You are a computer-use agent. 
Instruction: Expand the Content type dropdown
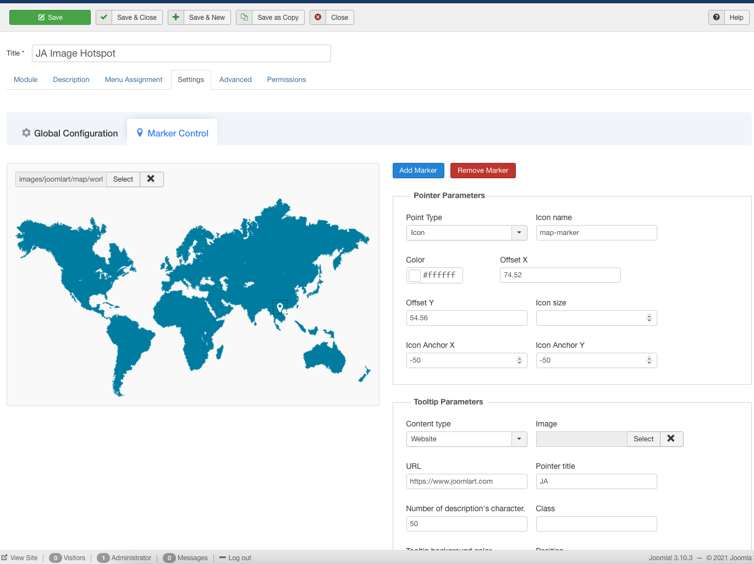coord(519,439)
